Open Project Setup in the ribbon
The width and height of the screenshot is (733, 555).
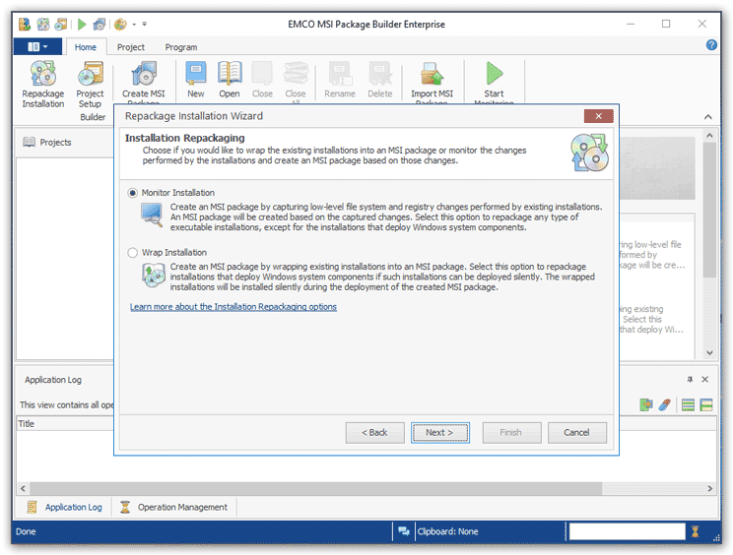90,84
